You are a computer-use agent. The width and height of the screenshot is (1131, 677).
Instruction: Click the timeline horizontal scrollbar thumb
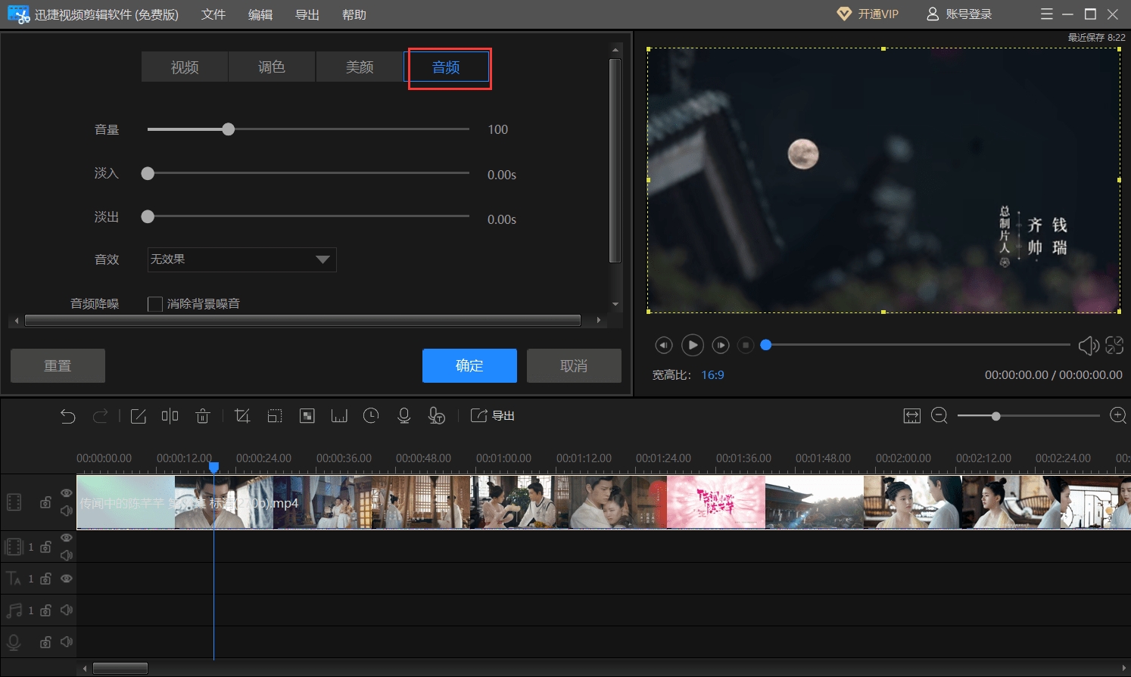tap(120, 668)
